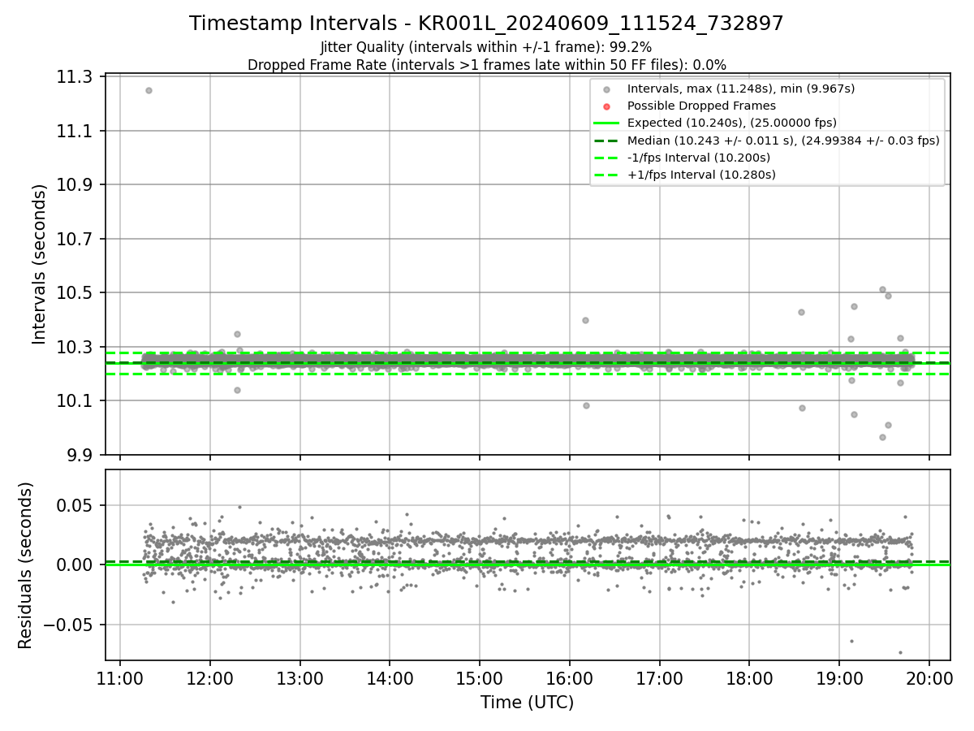974x731 pixels.
Task: Select the 'Jitter Quality' 99.2% subtitle line
Action: [486, 47]
